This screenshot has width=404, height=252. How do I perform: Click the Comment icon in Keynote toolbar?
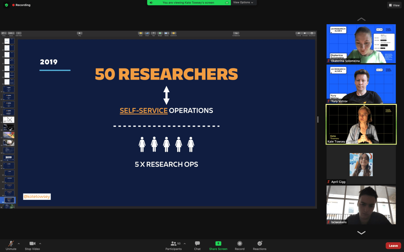[173, 33]
